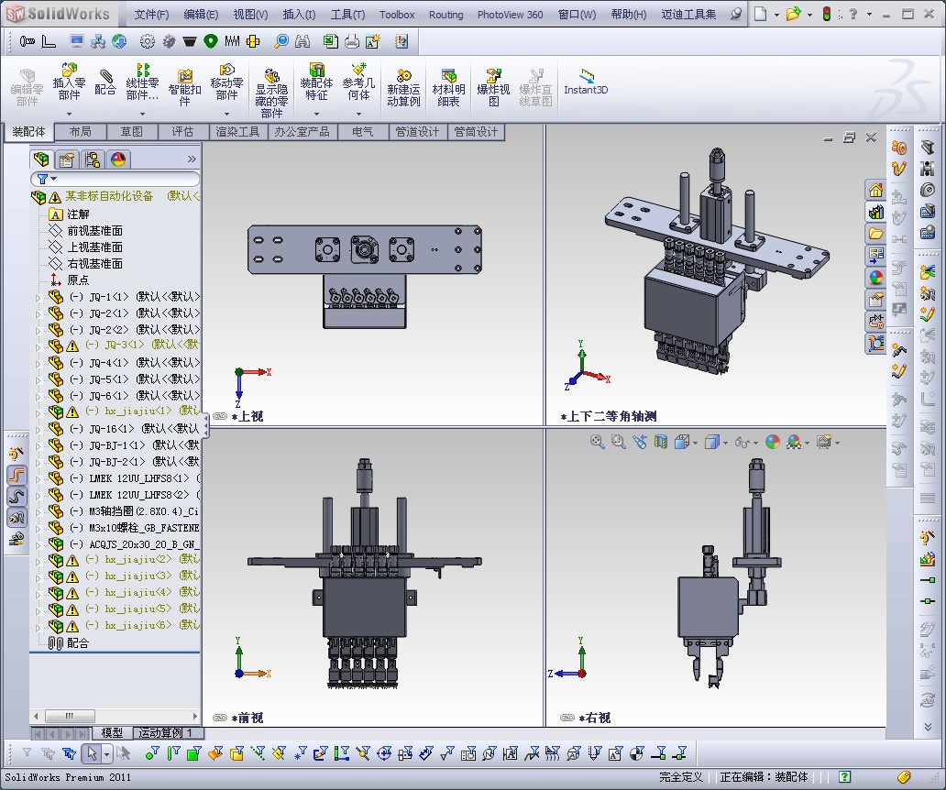Viewport: 946px width, 790px height.
Task: Click the Insert Components (插入零部件) icon
Action: point(69,82)
